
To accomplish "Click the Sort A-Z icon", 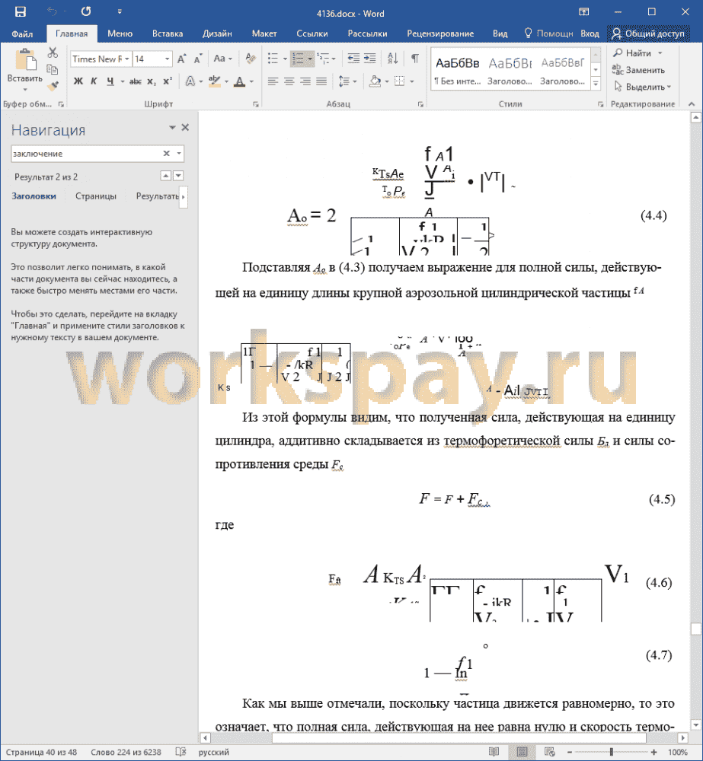I will [392, 59].
